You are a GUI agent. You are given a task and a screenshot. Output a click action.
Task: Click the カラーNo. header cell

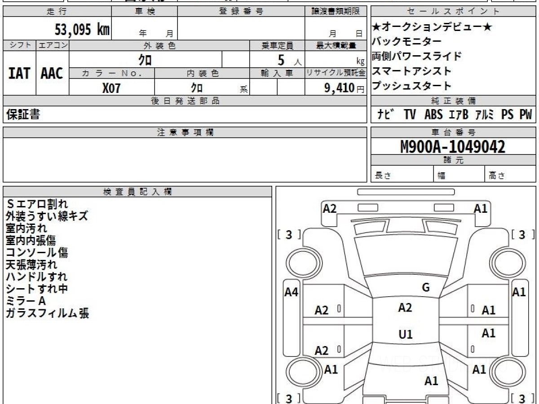(112, 73)
